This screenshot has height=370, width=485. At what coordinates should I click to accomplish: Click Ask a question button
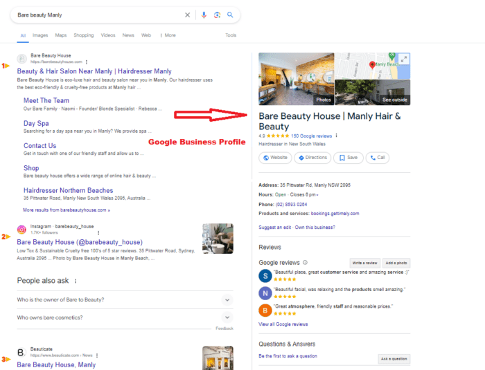pyautogui.click(x=394, y=359)
